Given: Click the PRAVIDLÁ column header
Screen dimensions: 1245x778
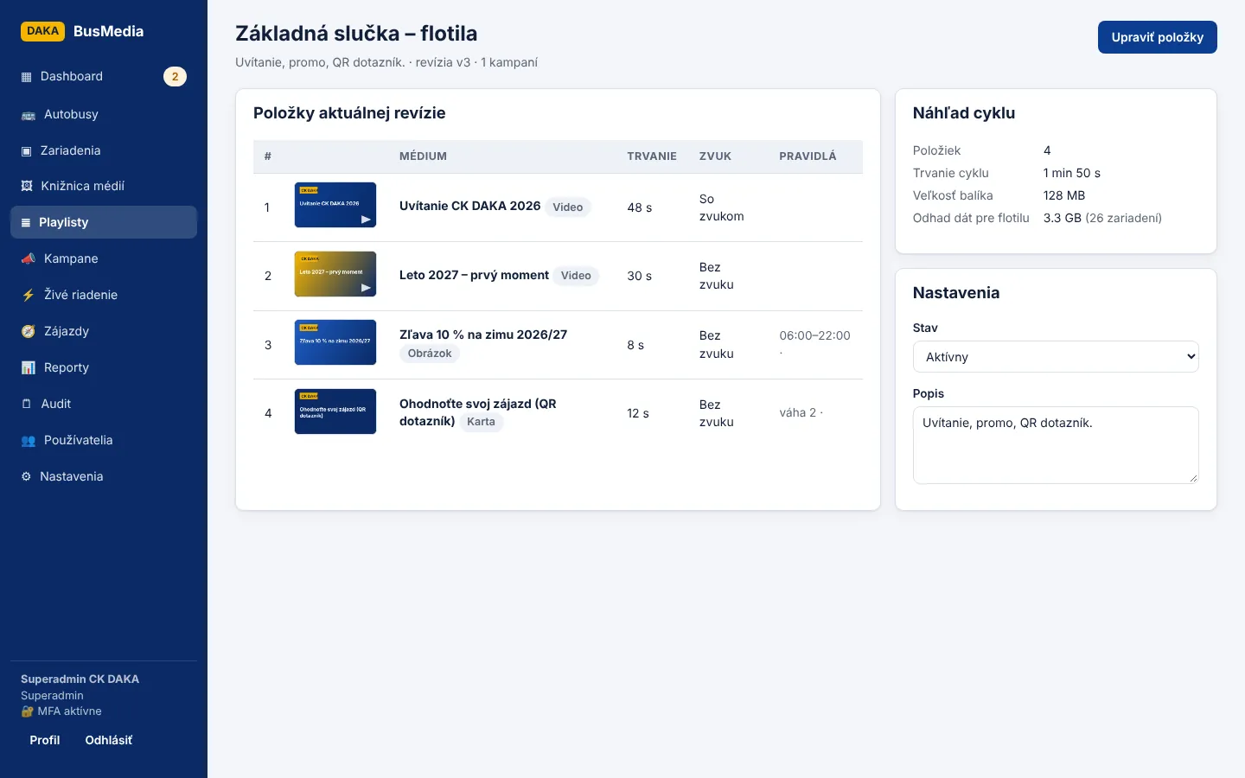Looking at the screenshot, I should pos(808,156).
